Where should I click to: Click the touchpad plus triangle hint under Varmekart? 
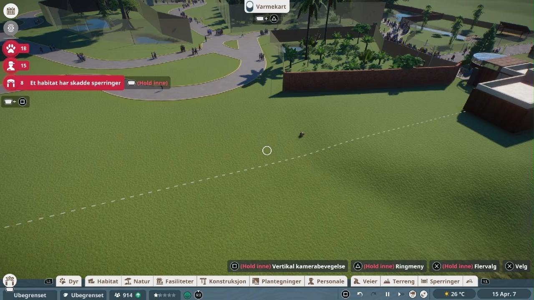267,18
